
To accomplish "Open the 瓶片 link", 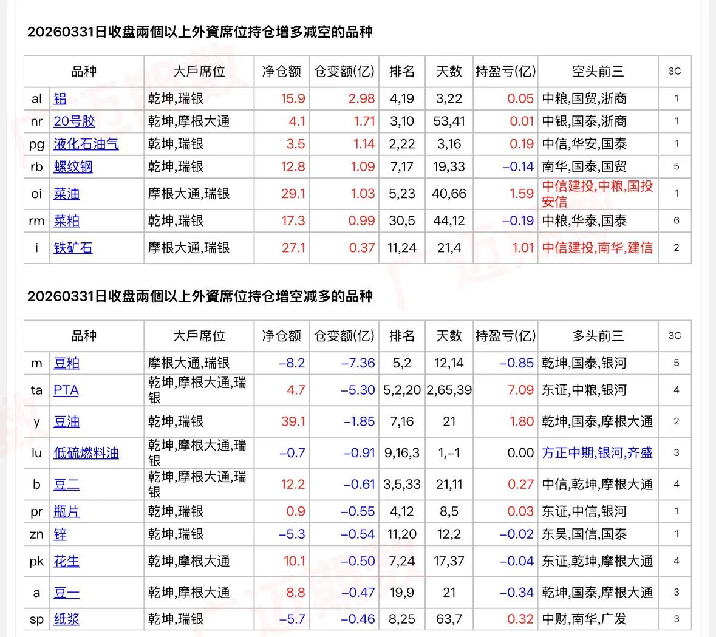I will [x=66, y=511].
